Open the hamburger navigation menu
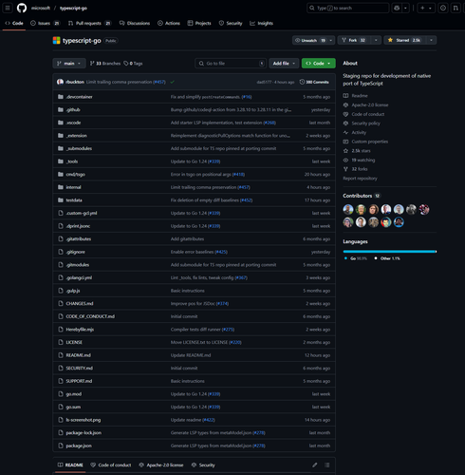 coord(8,8)
